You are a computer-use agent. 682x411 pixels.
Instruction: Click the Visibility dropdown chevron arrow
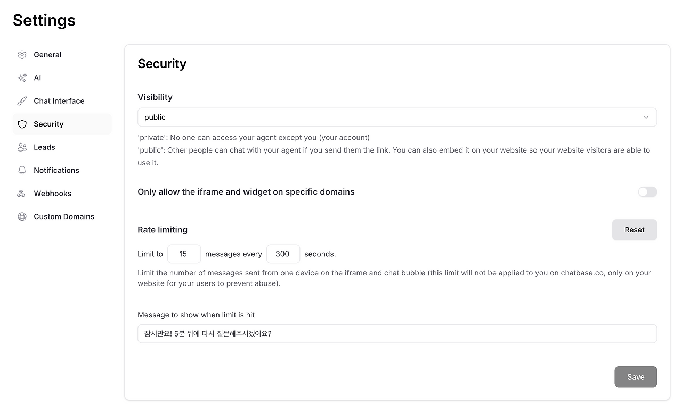click(x=646, y=118)
